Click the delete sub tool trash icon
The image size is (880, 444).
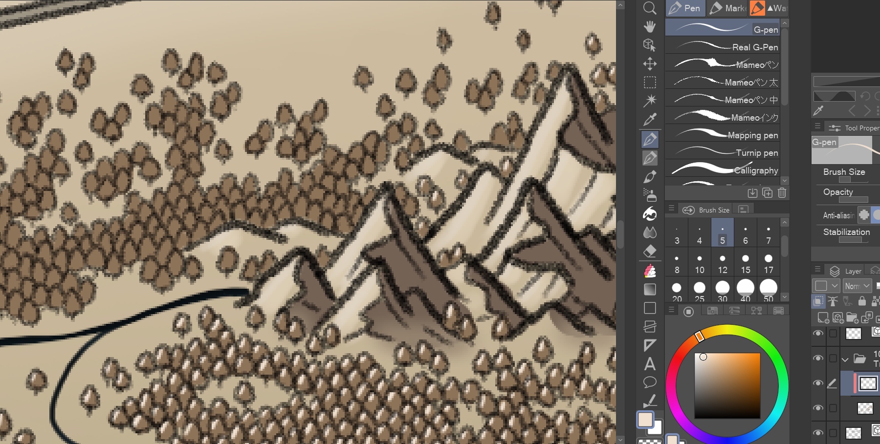pyautogui.click(x=782, y=193)
